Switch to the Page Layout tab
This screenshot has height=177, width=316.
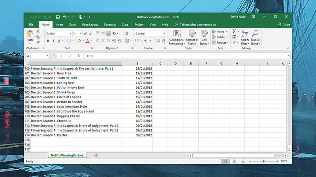point(90,25)
